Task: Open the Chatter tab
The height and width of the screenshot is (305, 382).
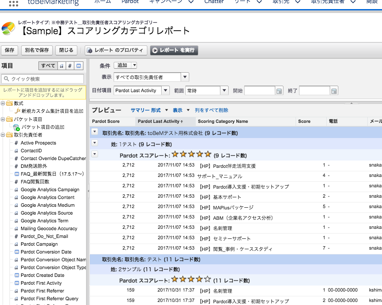Action: click(x=214, y=2)
